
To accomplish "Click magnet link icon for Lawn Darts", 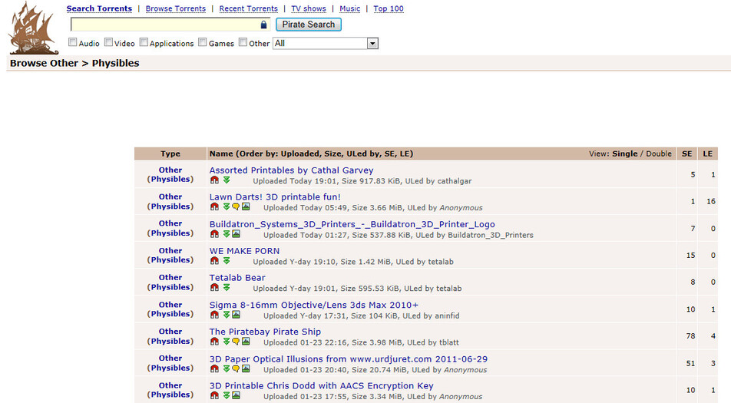I will point(214,206).
